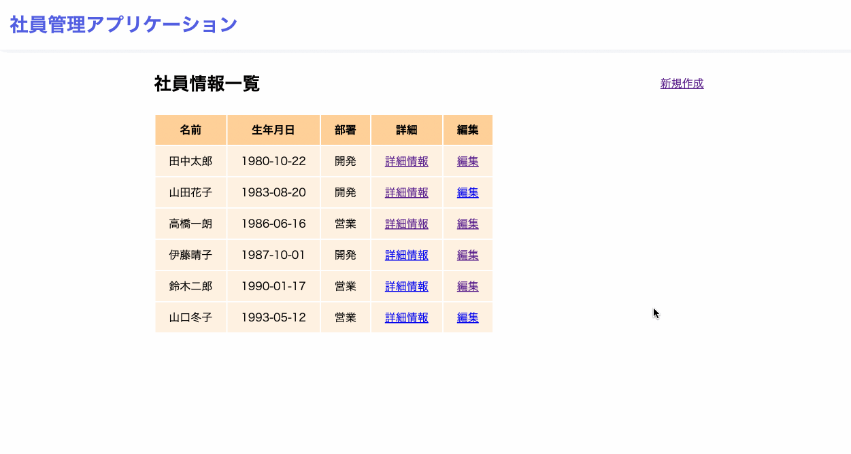Image resolution: width=851 pixels, height=454 pixels.
Task: Open the 新規作成 link
Action: [682, 84]
